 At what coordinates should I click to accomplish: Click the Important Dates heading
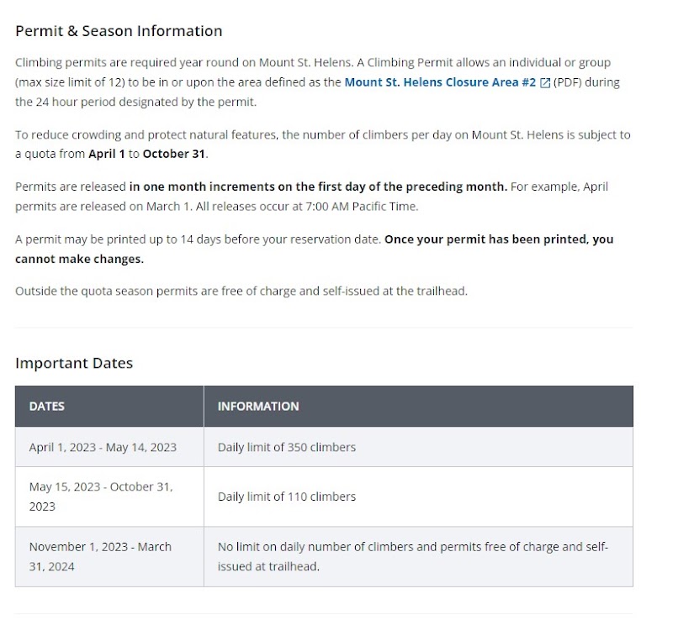[74, 363]
